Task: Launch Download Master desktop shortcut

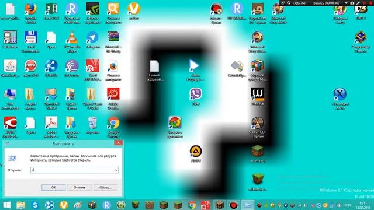Action: (51, 94)
